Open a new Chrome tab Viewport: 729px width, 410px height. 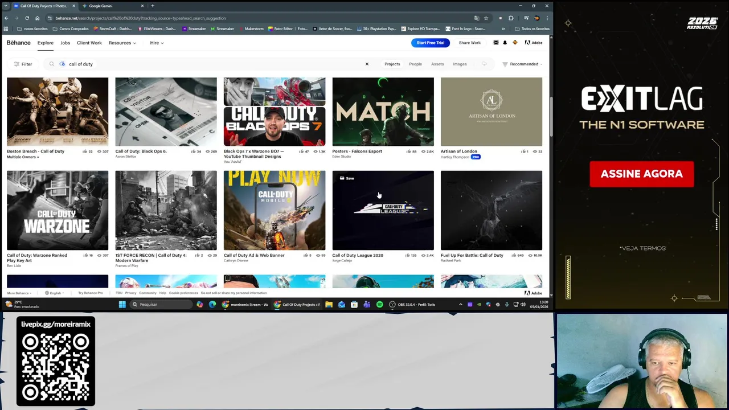153,6
